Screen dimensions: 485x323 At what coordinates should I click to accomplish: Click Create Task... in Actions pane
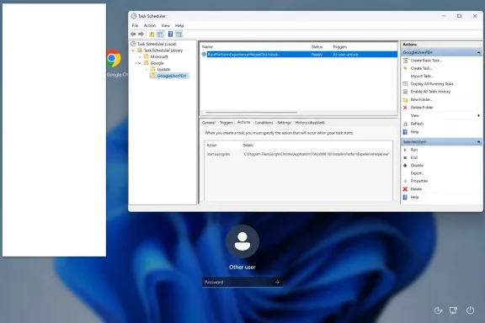coord(421,68)
